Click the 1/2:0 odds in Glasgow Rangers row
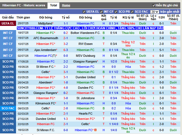 tap(114, 61)
